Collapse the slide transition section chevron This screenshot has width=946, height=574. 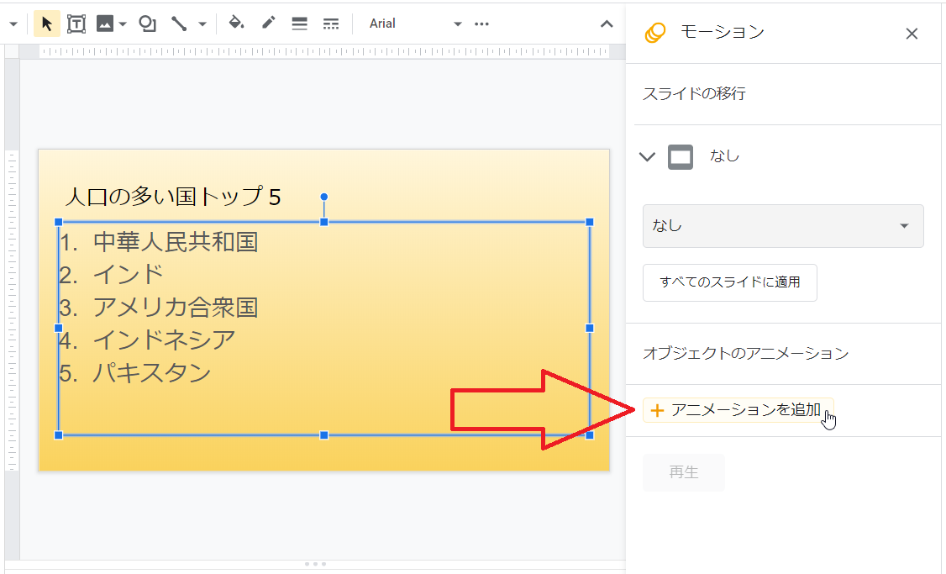(648, 157)
